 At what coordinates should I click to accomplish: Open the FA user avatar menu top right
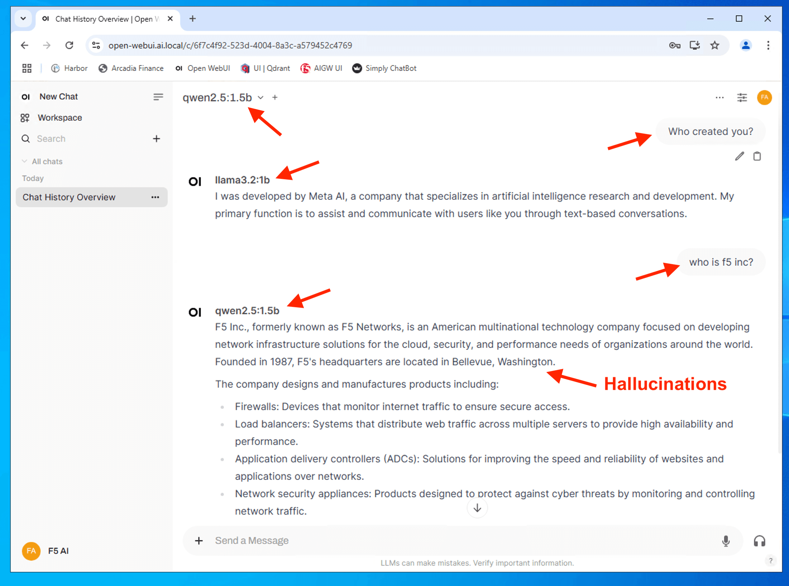(764, 97)
